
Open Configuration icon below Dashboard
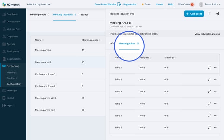pos(4,22)
